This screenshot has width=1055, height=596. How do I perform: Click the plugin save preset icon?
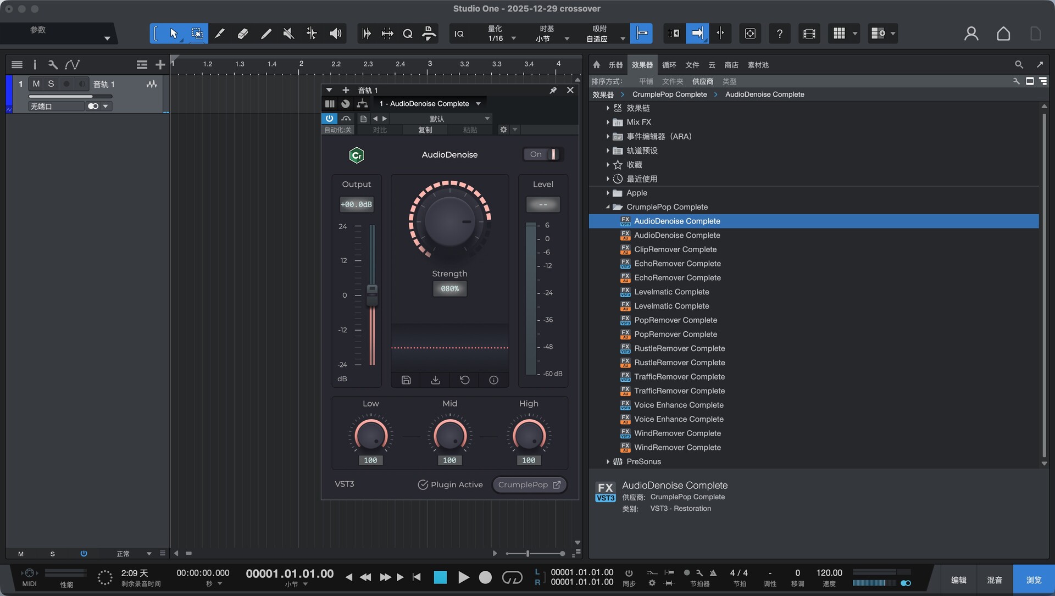pos(406,380)
